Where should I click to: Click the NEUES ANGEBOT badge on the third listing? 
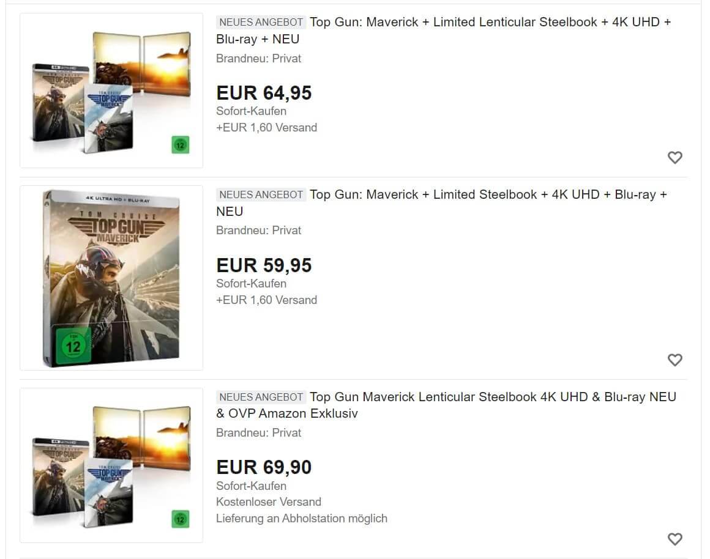click(x=261, y=397)
